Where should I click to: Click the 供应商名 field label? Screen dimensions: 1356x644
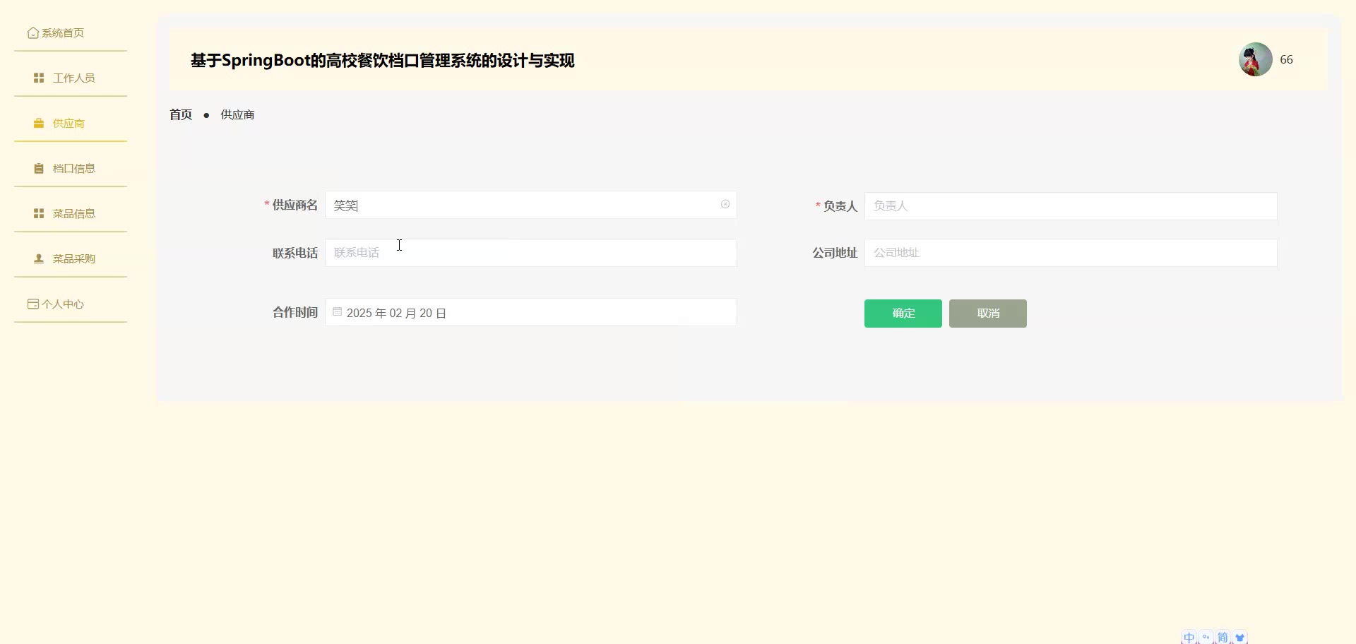click(x=295, y=205)
